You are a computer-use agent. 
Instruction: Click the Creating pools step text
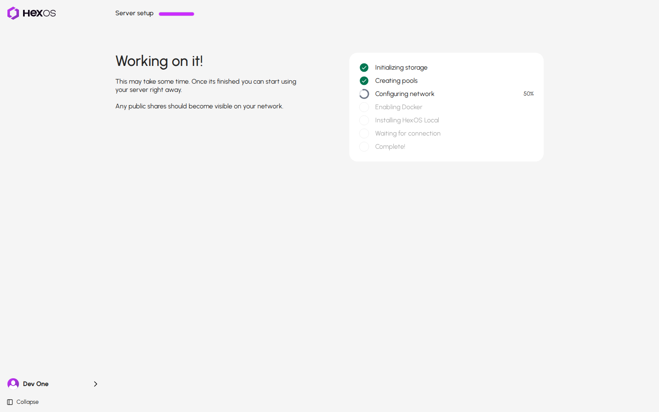point(396,81)
